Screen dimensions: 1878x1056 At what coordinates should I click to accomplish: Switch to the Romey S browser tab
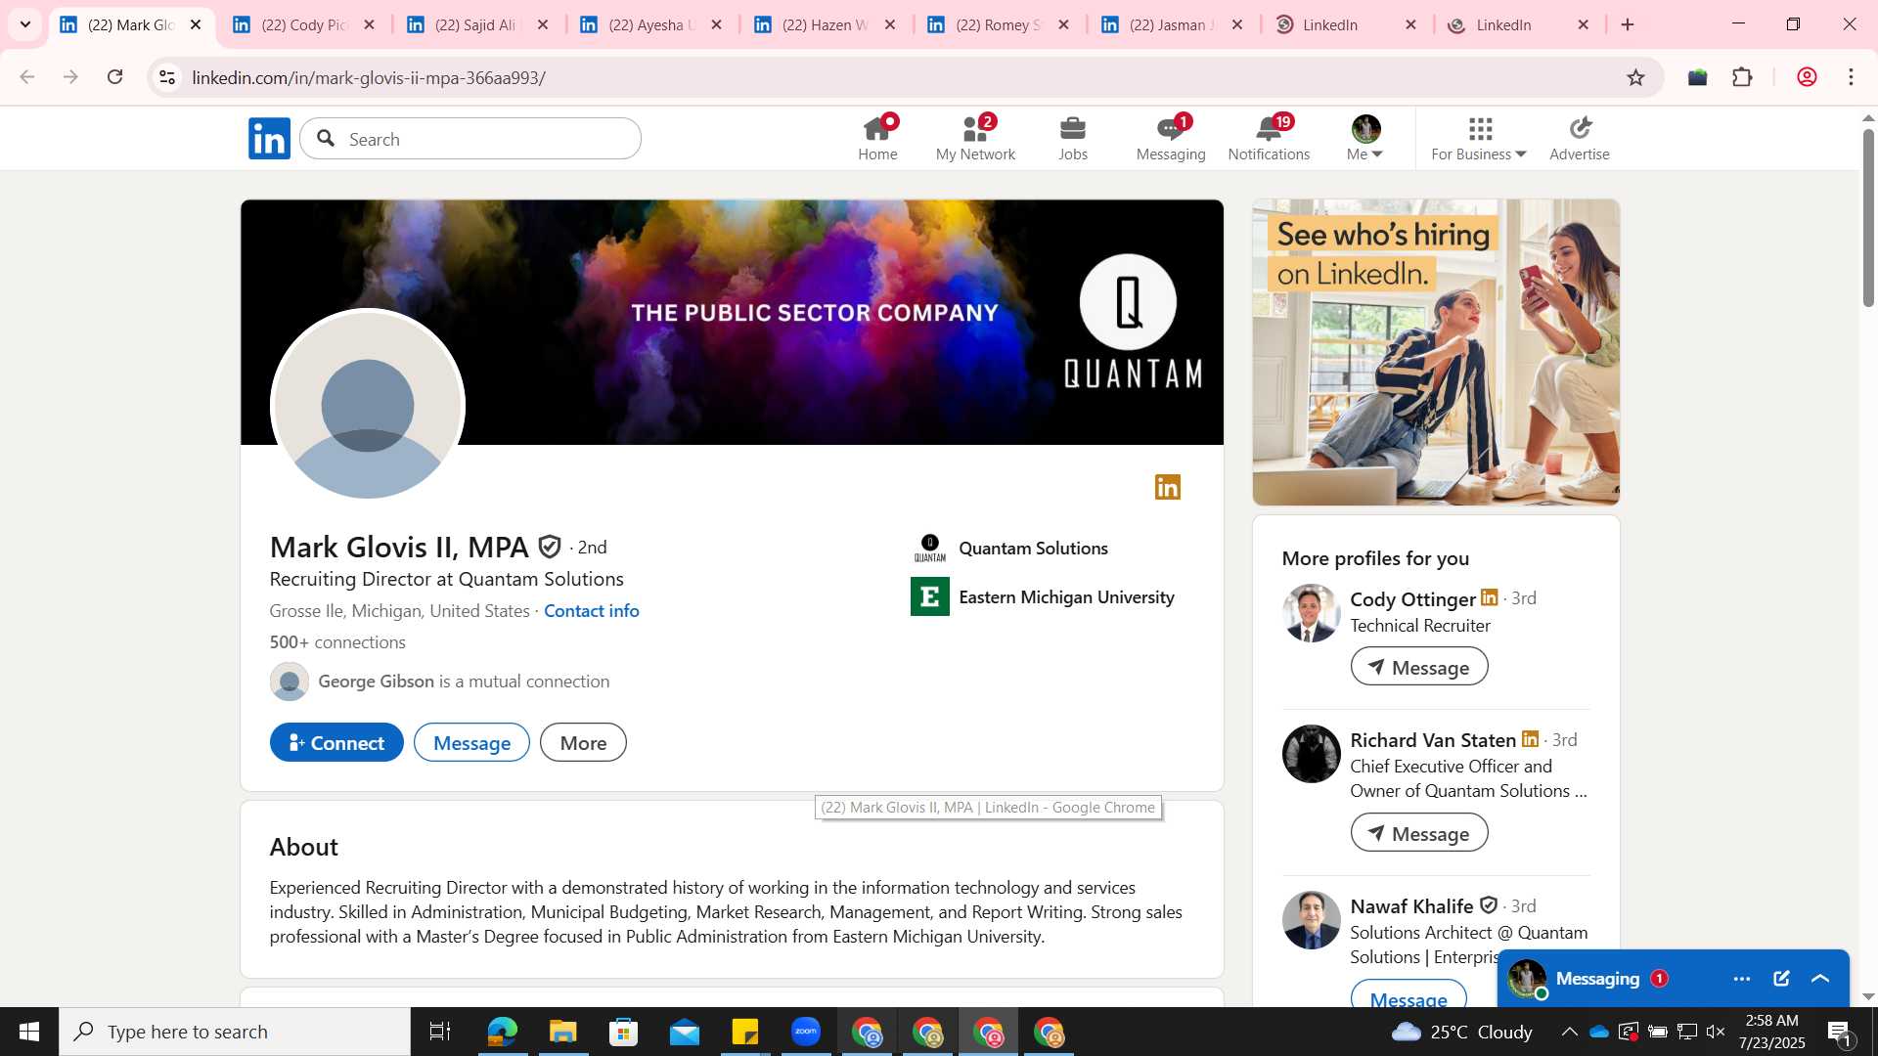click(x=998, y=24)
